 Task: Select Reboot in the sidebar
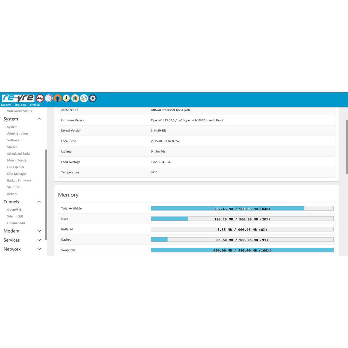tap(12, 194)
